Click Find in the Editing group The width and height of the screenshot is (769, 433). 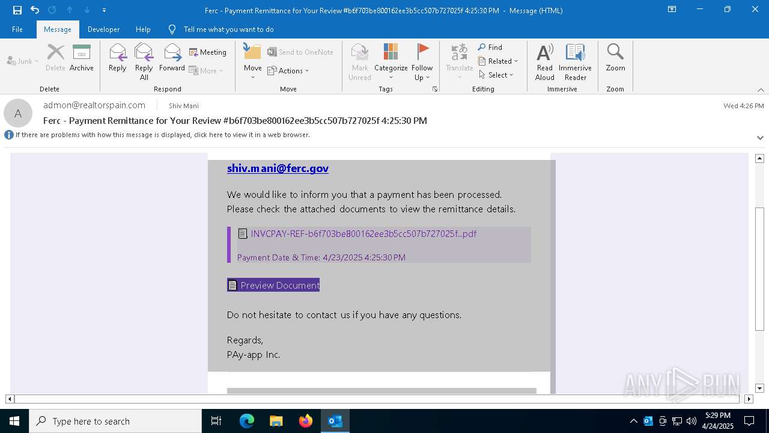490,47
